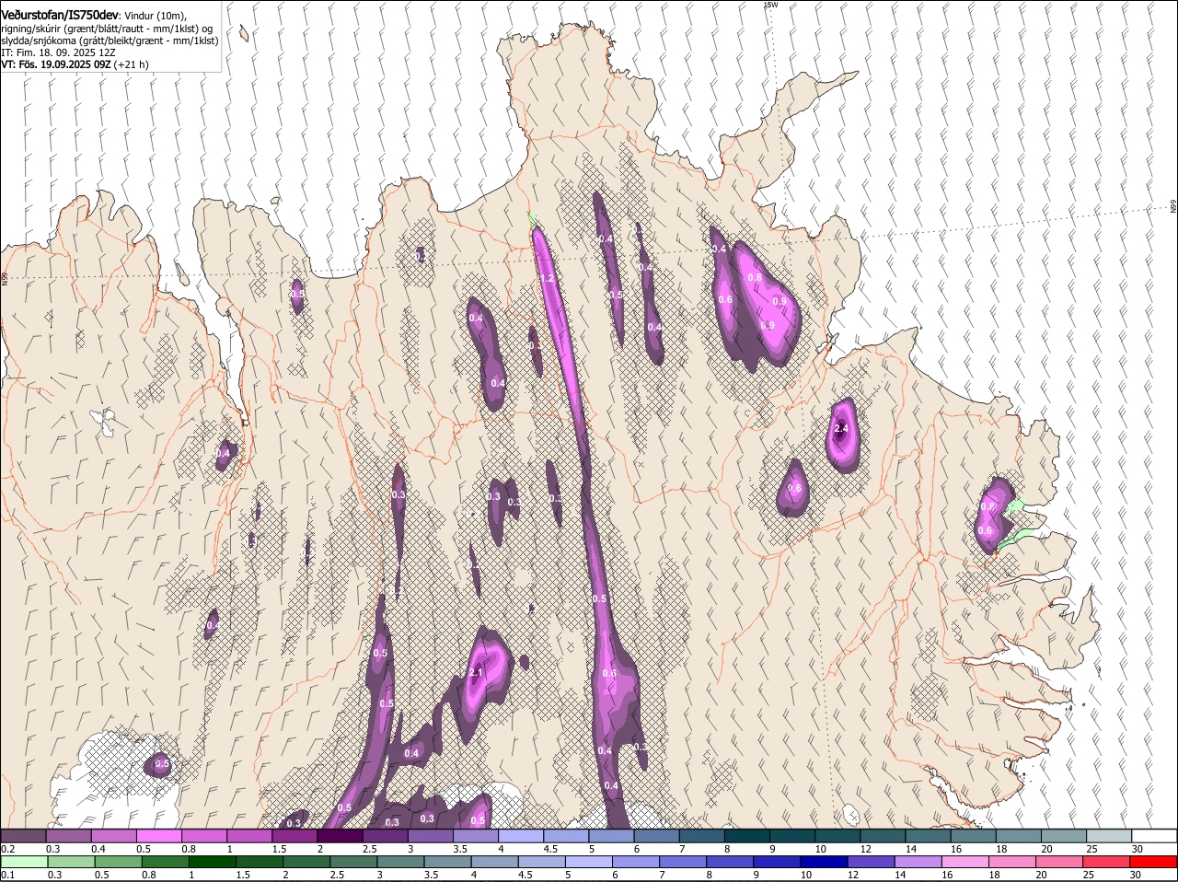The height and width of the screenshot is (882, 1178).
Task: Pick the snow-scale swatch between 0.2 and 0.3
Action: (23, 835)
